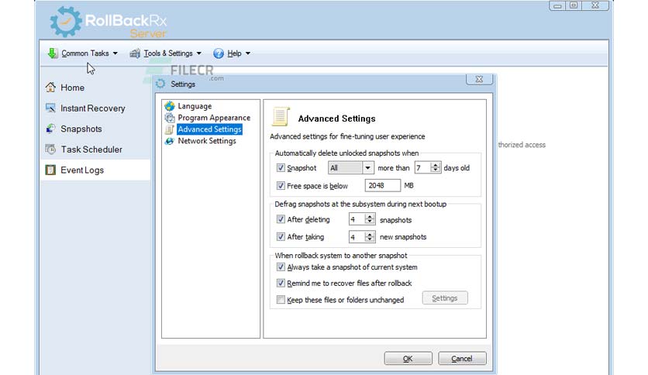The width and height of the screenshot is (648, 375).
Task: Click the Instant Recovery sidebar icon
Action: (x=50, y=108)
